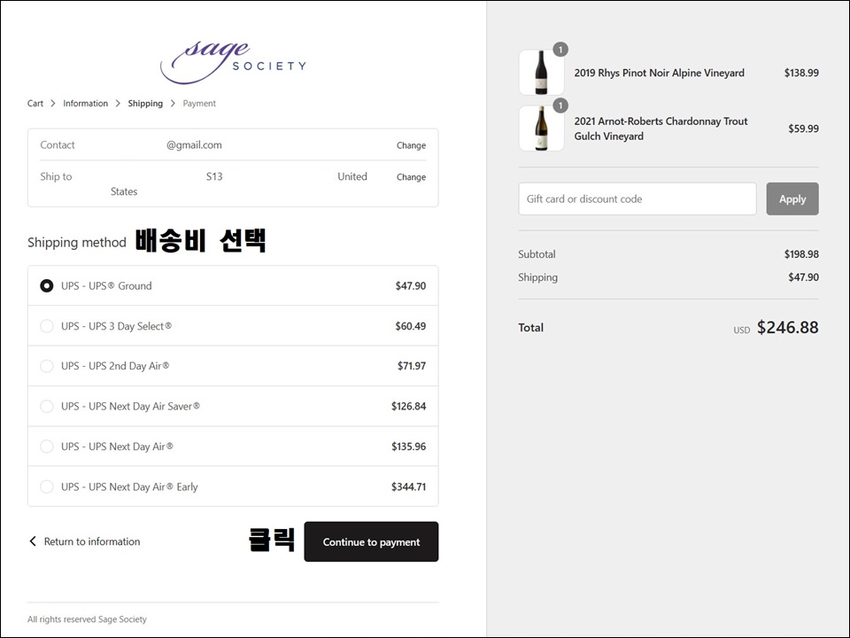
Task: Change the contact email
Action: (x=411, y=145)
